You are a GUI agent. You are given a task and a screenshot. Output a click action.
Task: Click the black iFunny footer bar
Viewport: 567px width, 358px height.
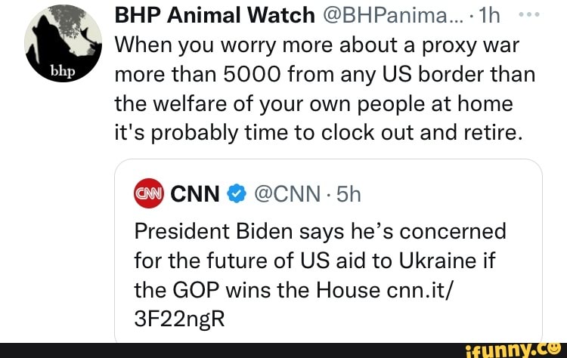[227, 350]
